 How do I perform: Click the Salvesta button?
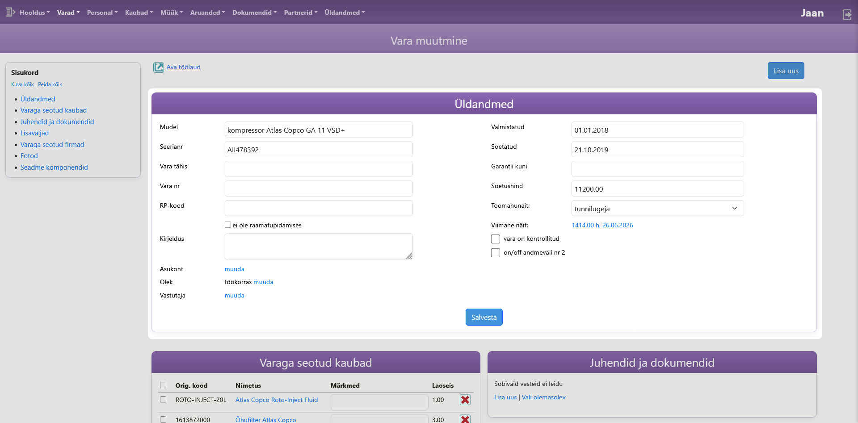(x=484, y=317)
